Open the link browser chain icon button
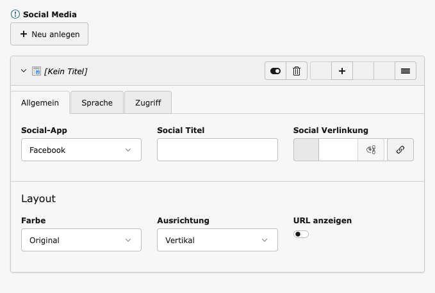 tap(400, 150)
